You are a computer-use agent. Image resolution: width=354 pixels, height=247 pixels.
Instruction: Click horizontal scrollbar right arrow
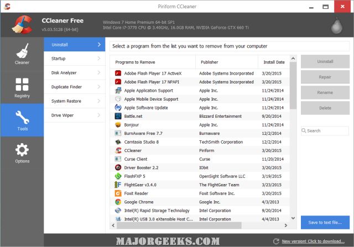pos(286,225)
